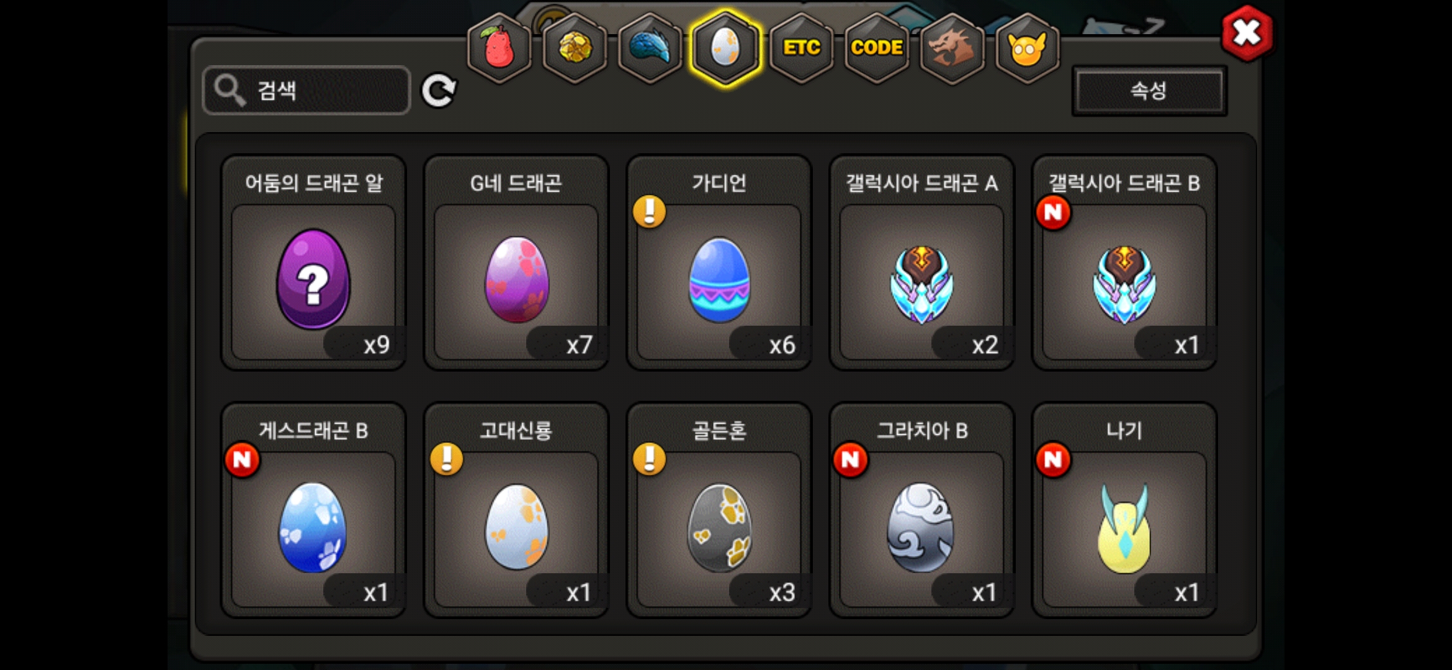
Task: Select the 갤럭시아 드래곤 A egg
Action: [x=922, y=263]
